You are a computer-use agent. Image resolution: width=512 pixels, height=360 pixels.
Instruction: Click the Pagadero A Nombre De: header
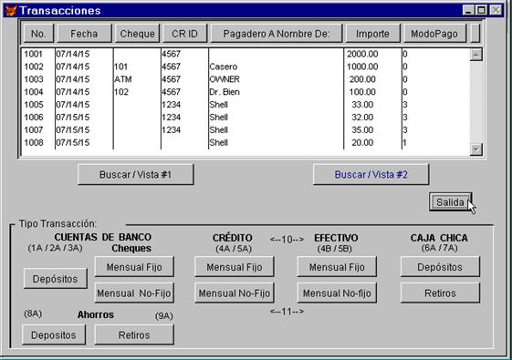[x=277, y=34]
